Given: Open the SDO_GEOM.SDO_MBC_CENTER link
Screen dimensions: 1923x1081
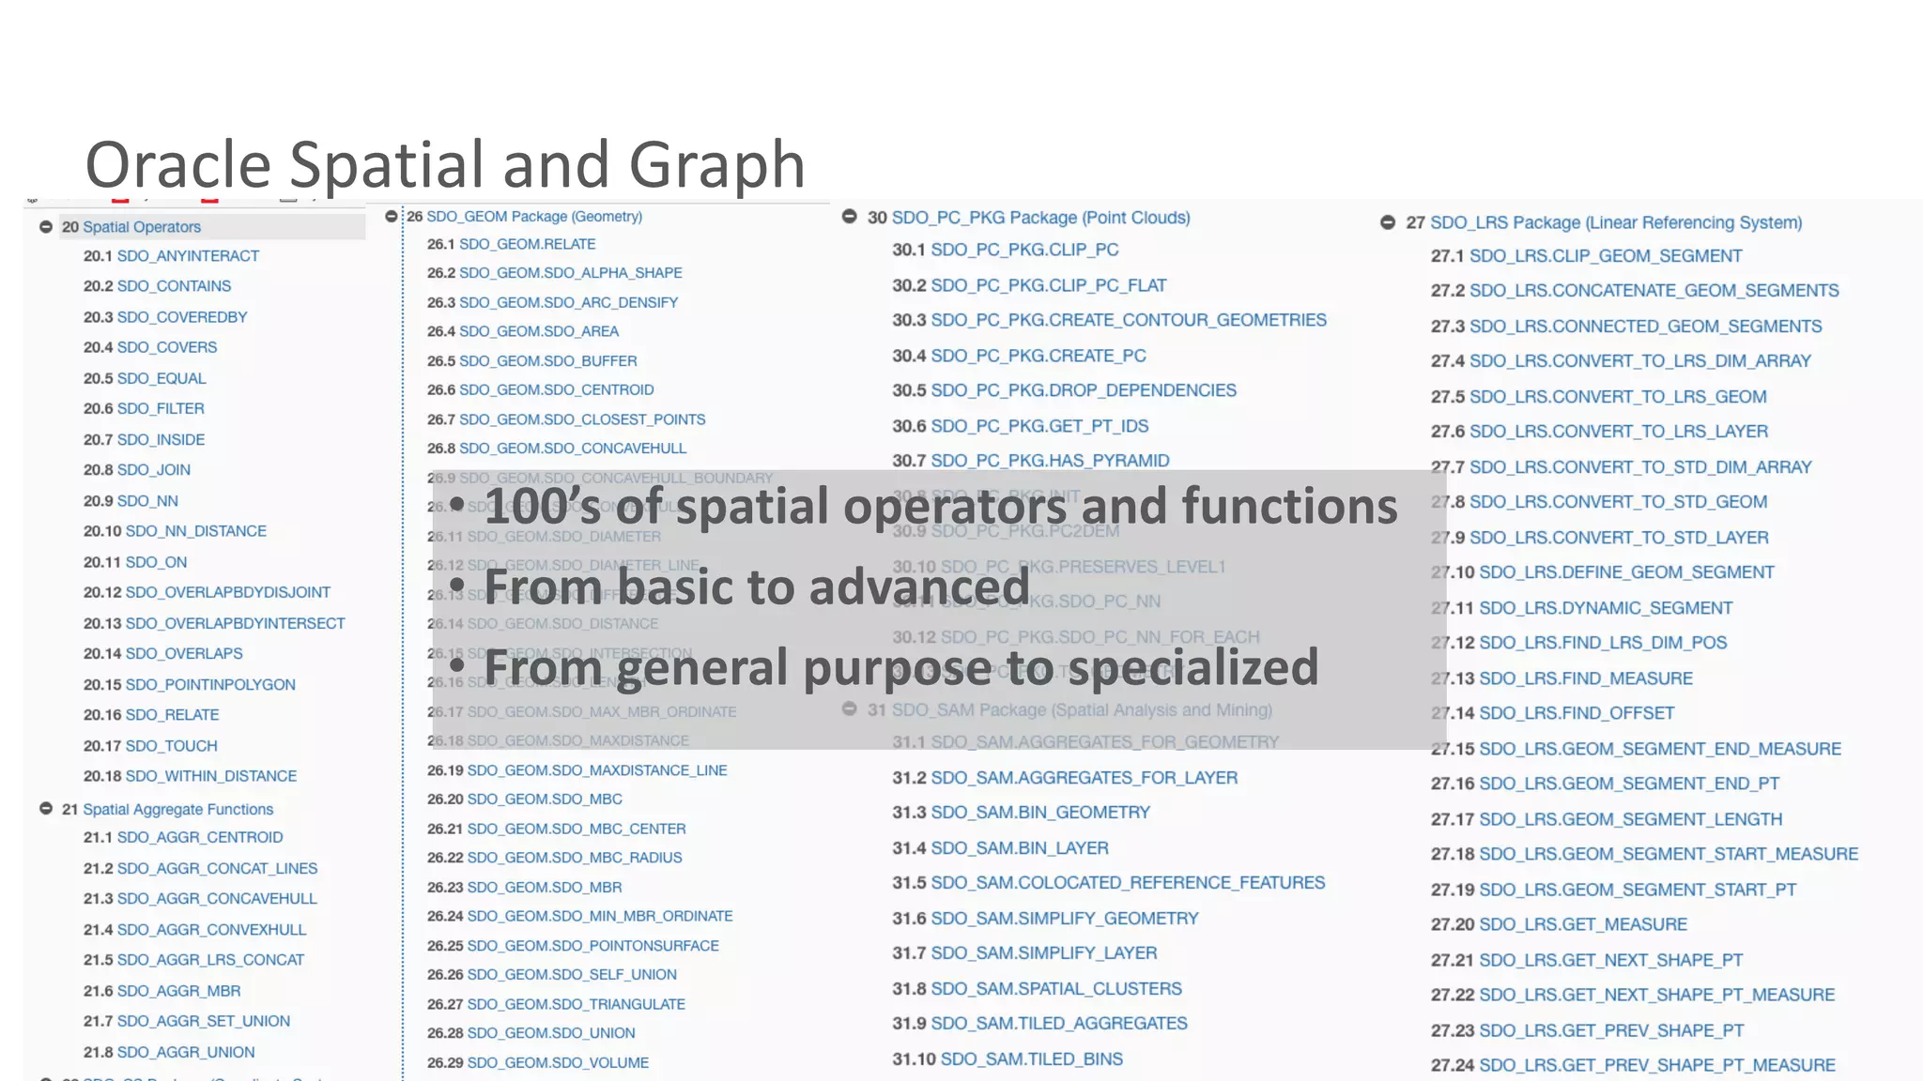Looking at the screenshot, I should [x=577, y=830].
